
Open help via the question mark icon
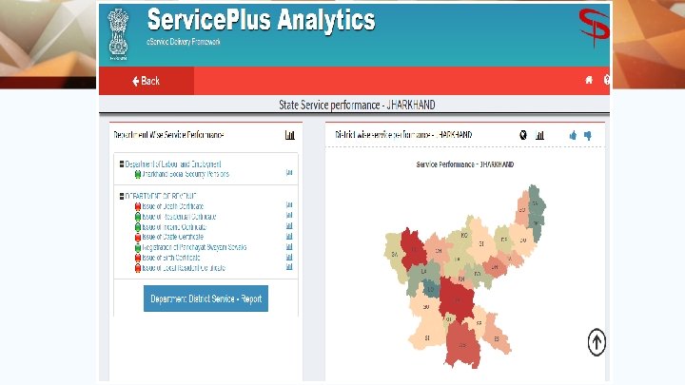pyautogui.click(x=607, y=80)
